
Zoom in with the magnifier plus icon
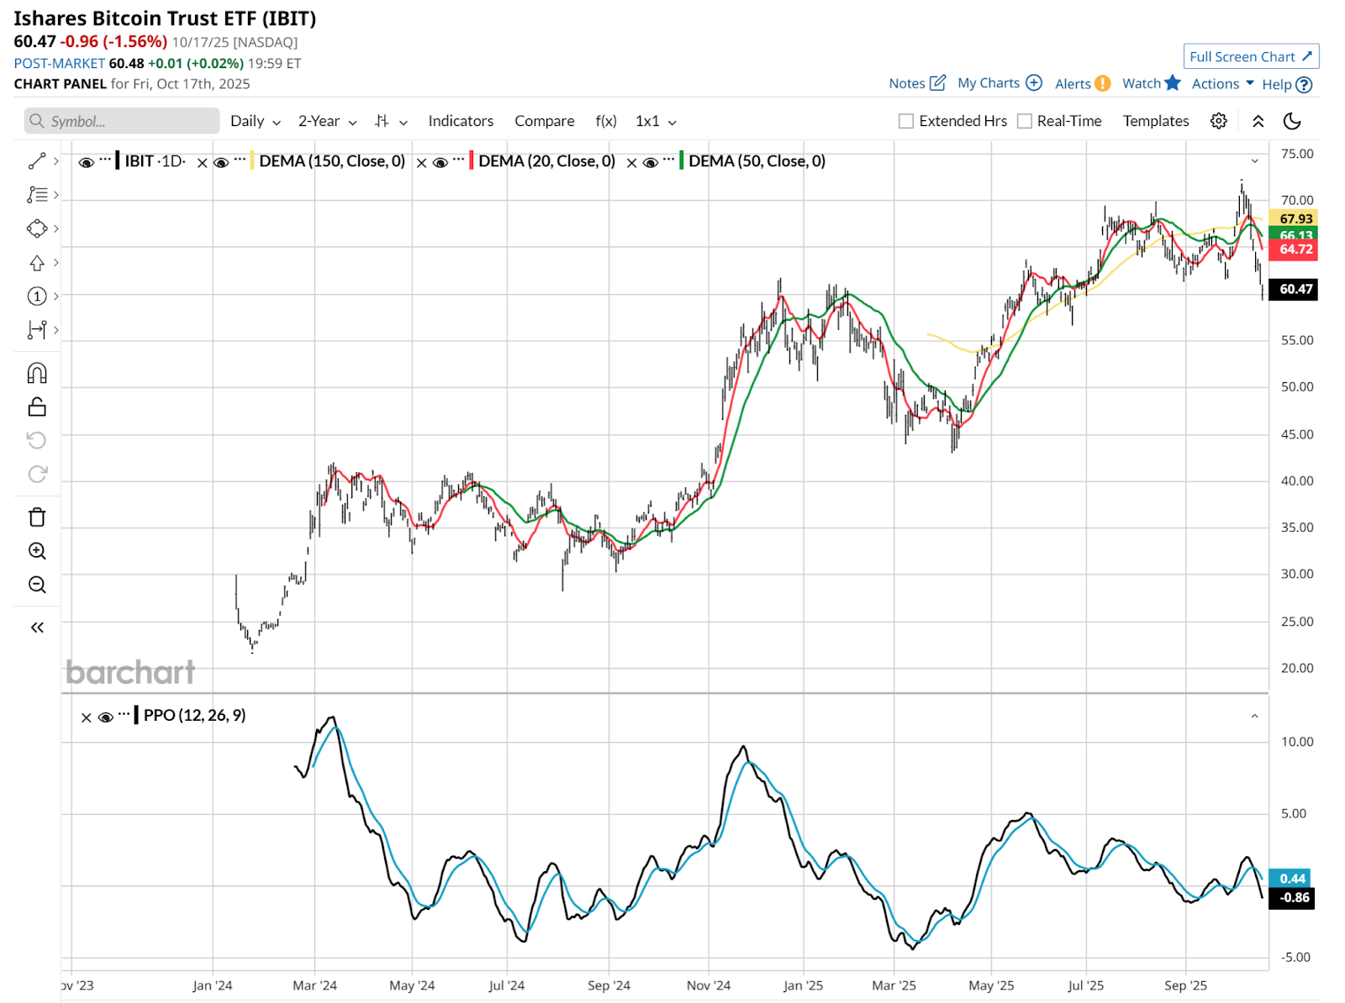coord(37,551)
